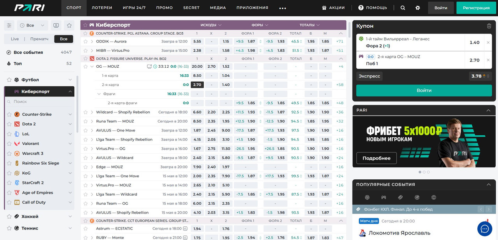Image resolution: width=498 pixels, height=240 pixels.
Task: Click the header Войти button
Action: [x=441, y=8]
